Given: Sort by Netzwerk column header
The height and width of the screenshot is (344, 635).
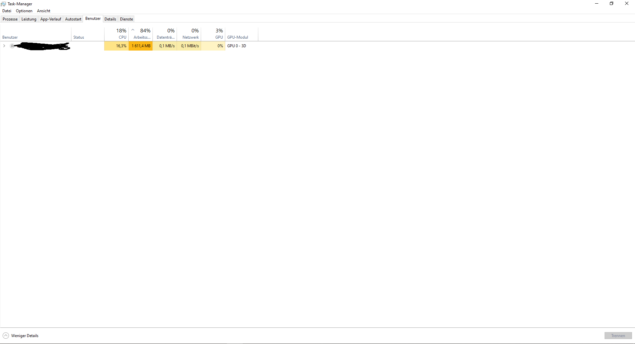Looking at the screenshot, I should (189, 34).
